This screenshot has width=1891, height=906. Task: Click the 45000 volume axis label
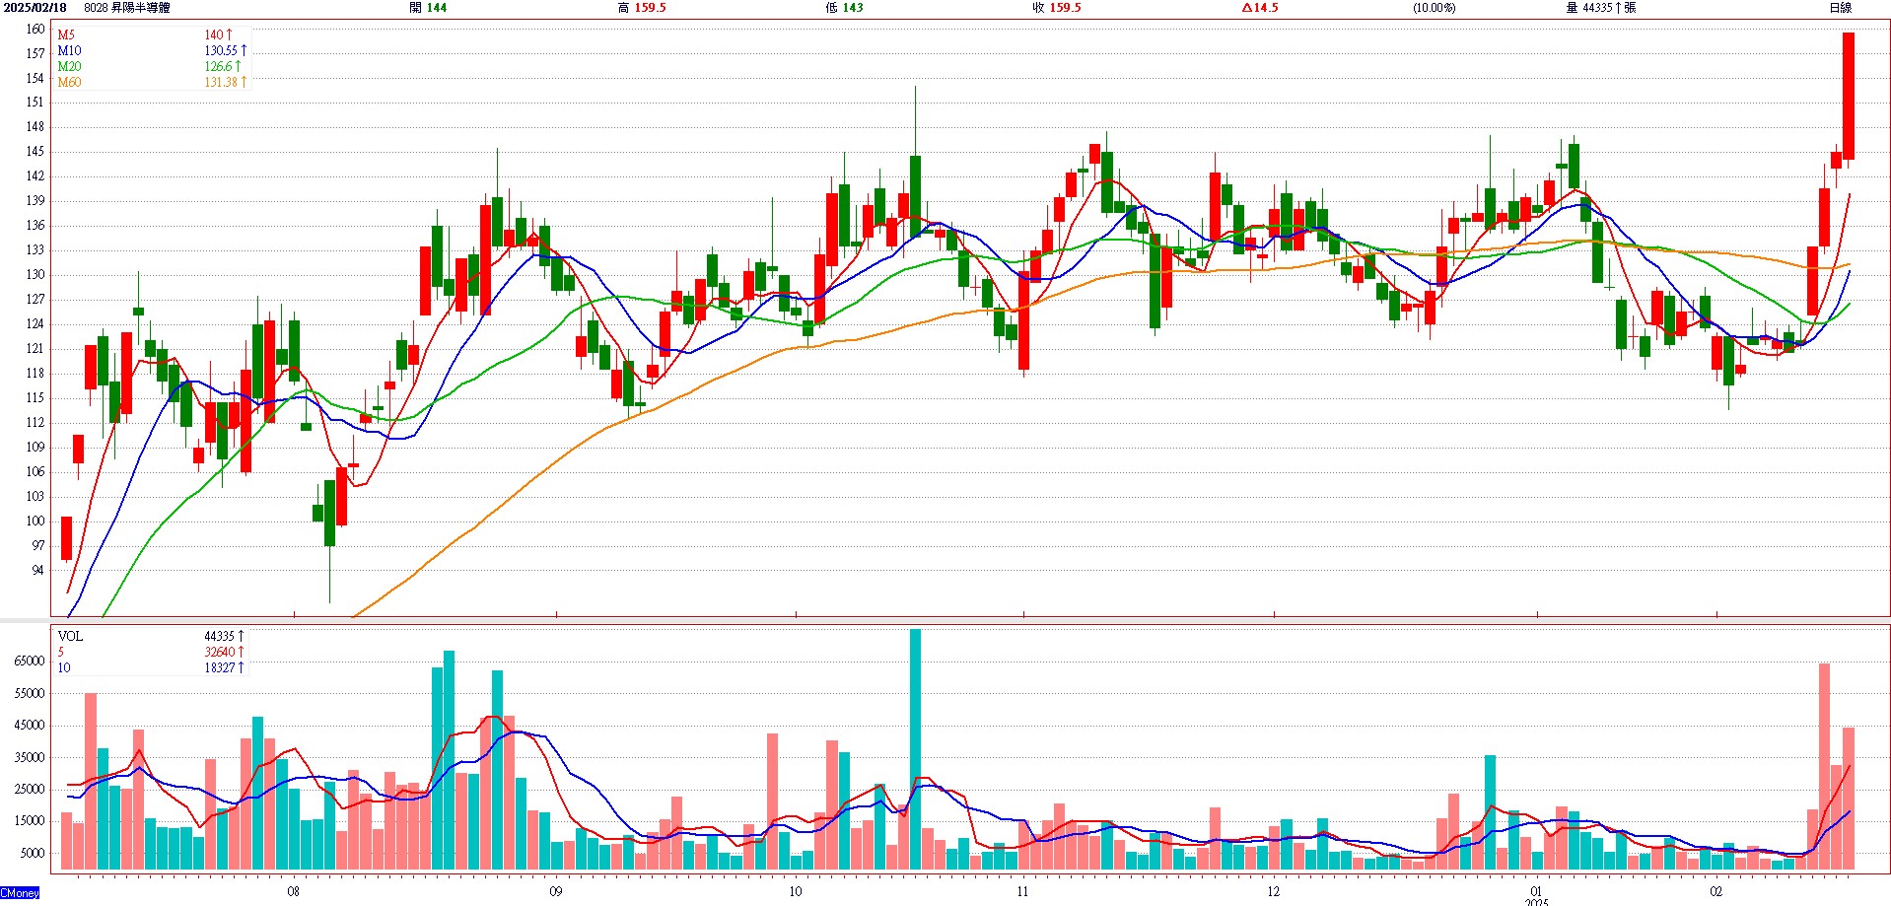[x=30, y=725]
